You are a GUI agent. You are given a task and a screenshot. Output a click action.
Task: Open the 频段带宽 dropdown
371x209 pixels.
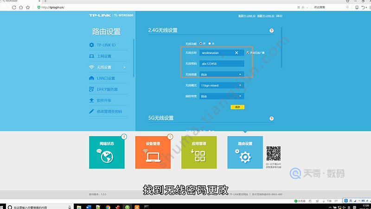[222, 96]
